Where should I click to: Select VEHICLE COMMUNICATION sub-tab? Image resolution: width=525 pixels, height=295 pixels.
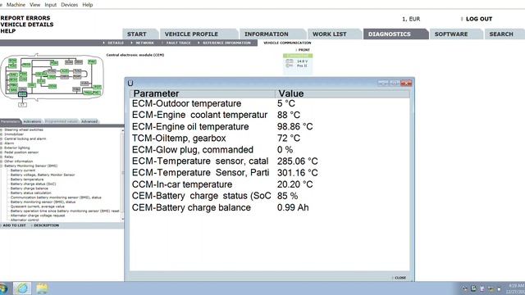pos(287,43)
